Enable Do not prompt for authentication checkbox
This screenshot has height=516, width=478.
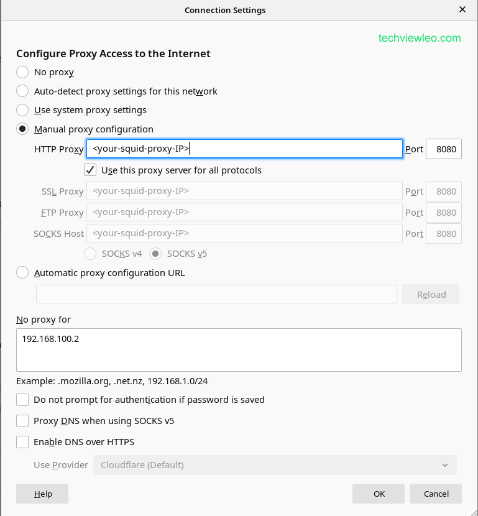pyautogui.click(x=22, y=400)
